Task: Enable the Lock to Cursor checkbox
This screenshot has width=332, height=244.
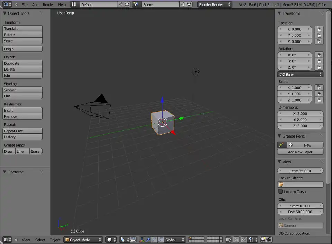Action: [280, 191]
